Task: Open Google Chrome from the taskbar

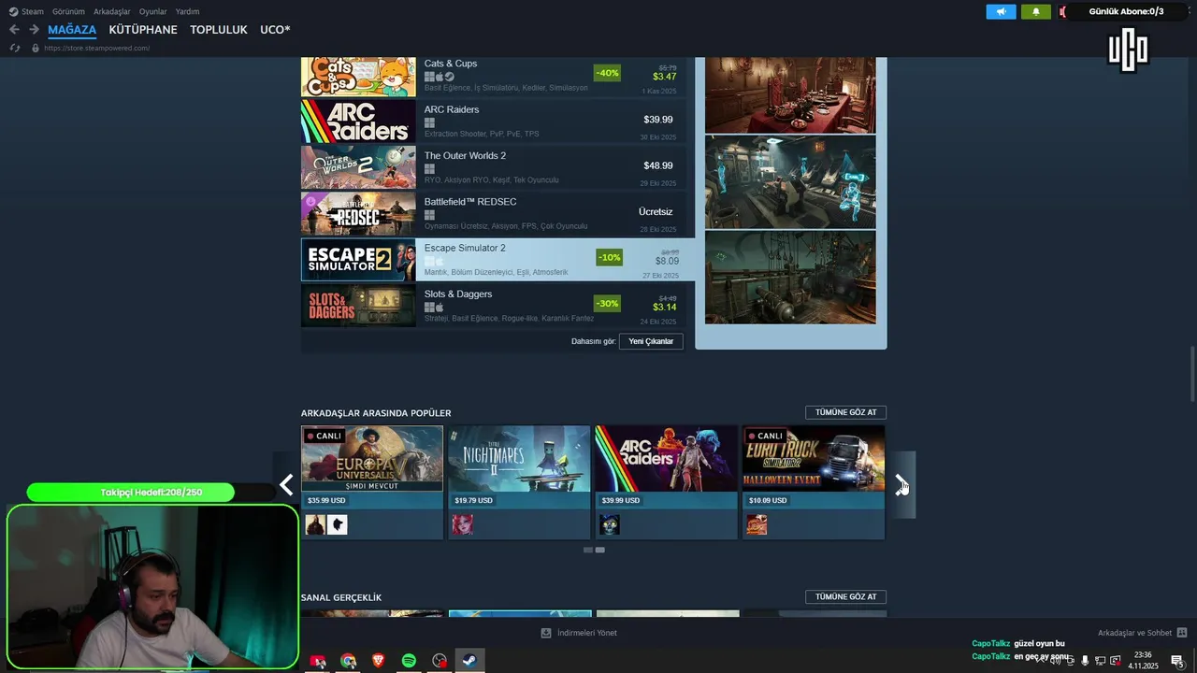Action: 348,661
